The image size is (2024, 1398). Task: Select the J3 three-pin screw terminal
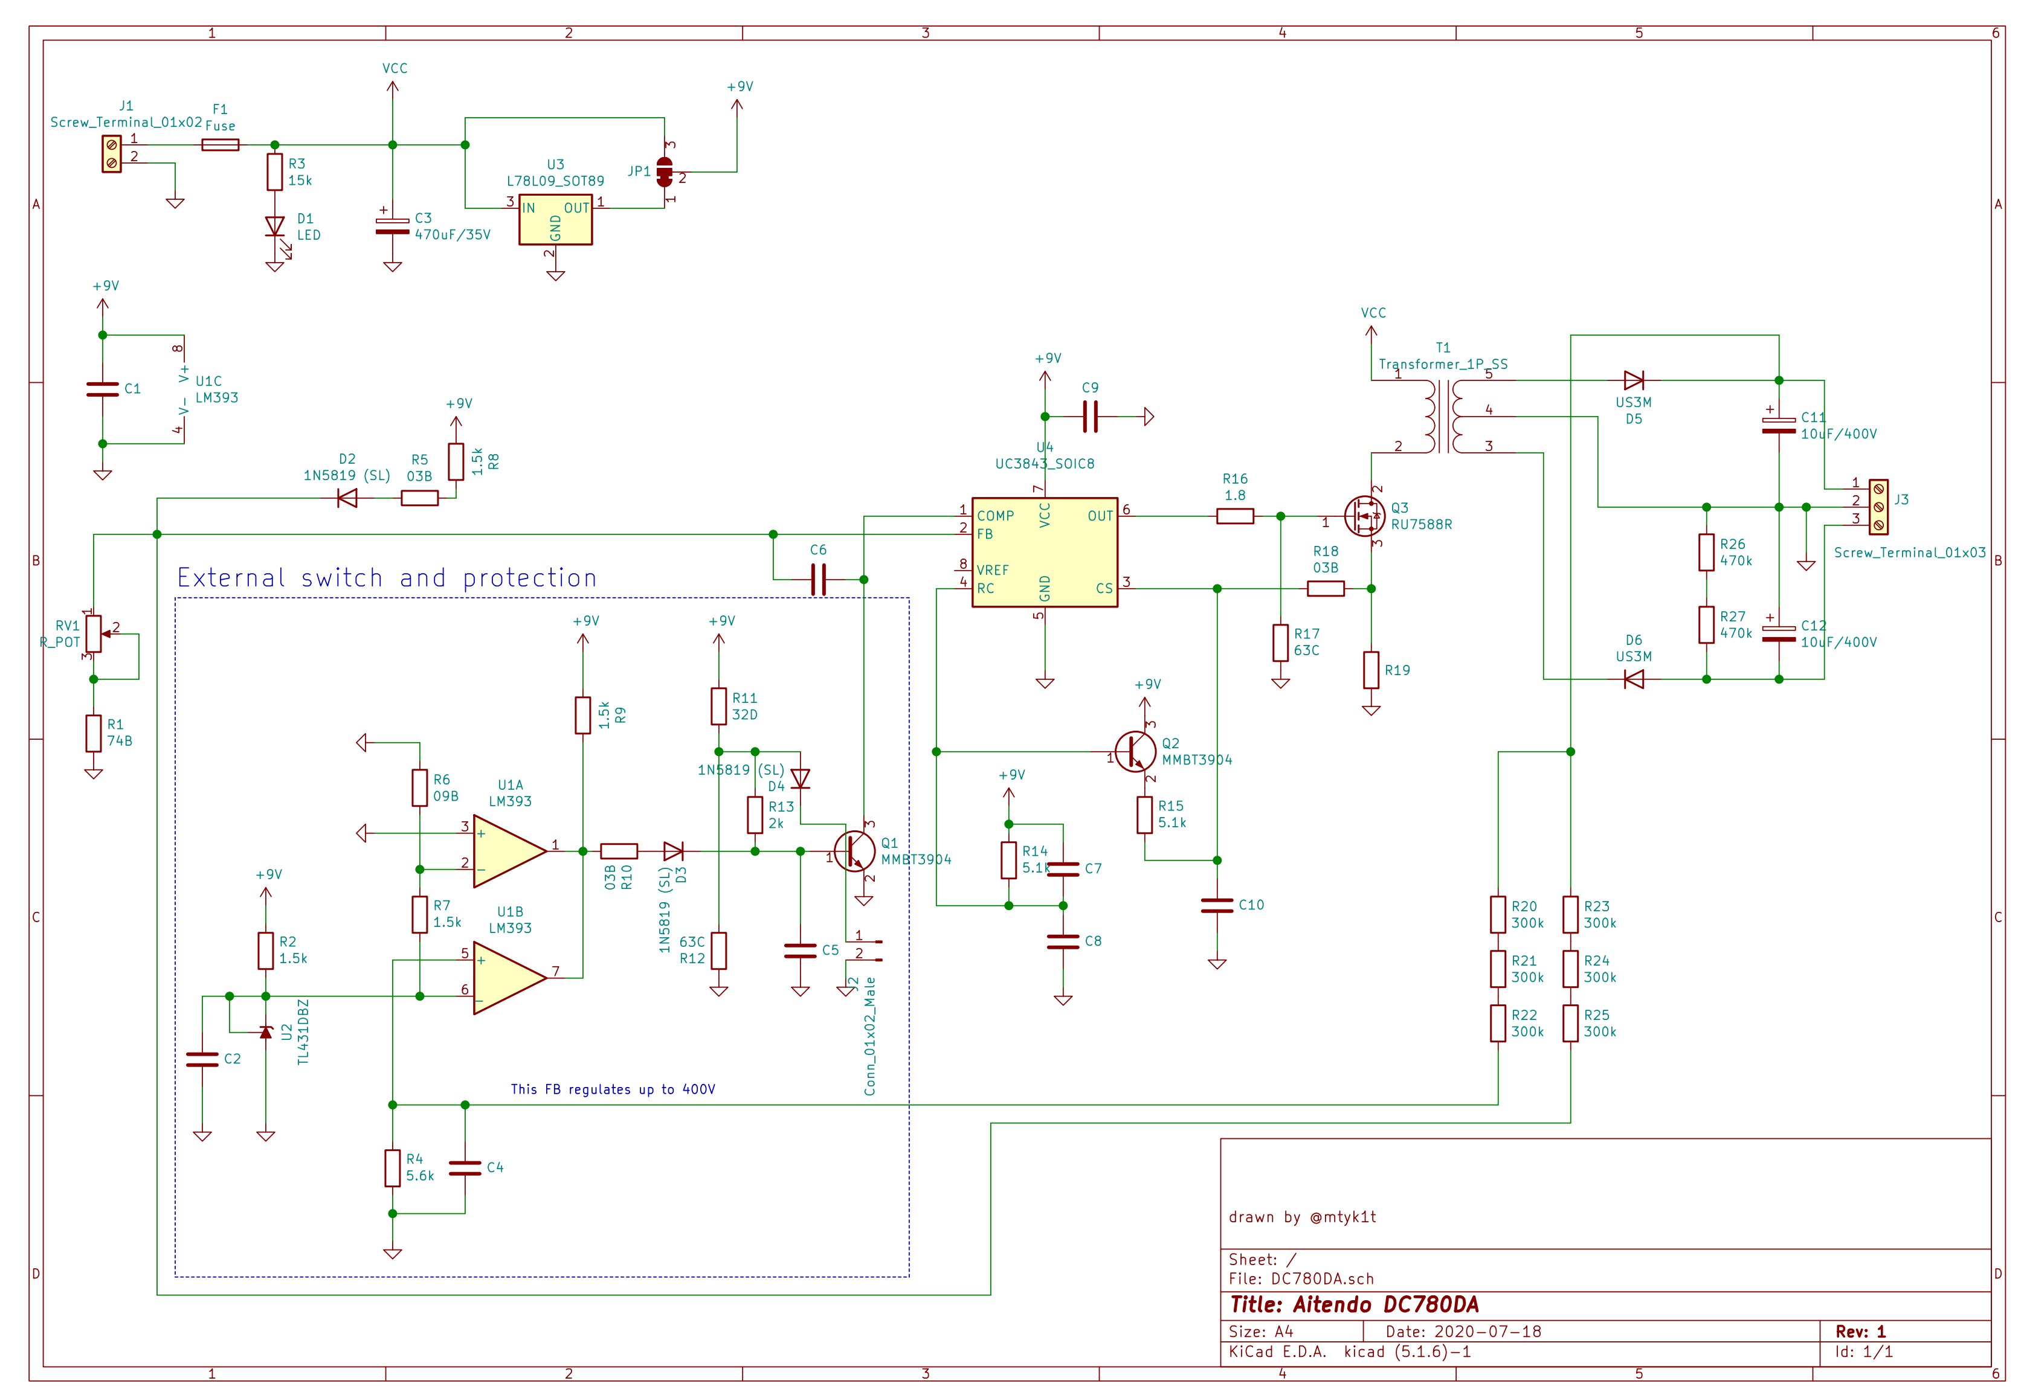click(x=1878, y=506)
